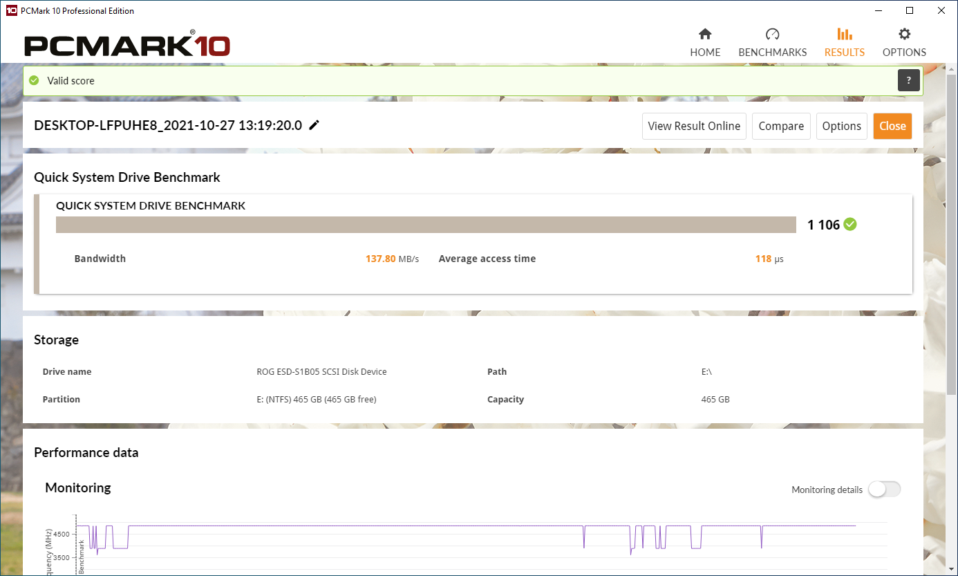The width and height of the screenshot is (958, 576).
Task: Click View Result Online button
Action: (694, 126)
